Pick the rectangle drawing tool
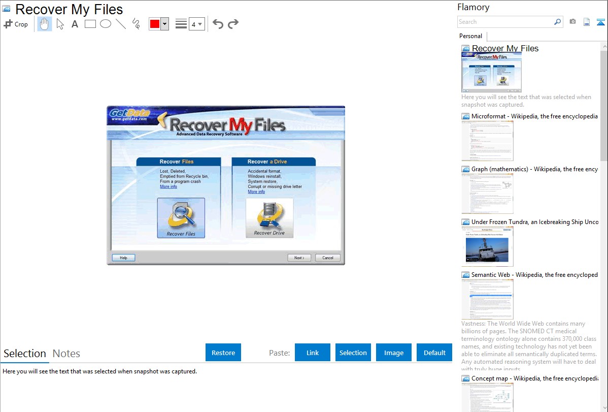Screen dimensions: 608x412 [90, 24]
